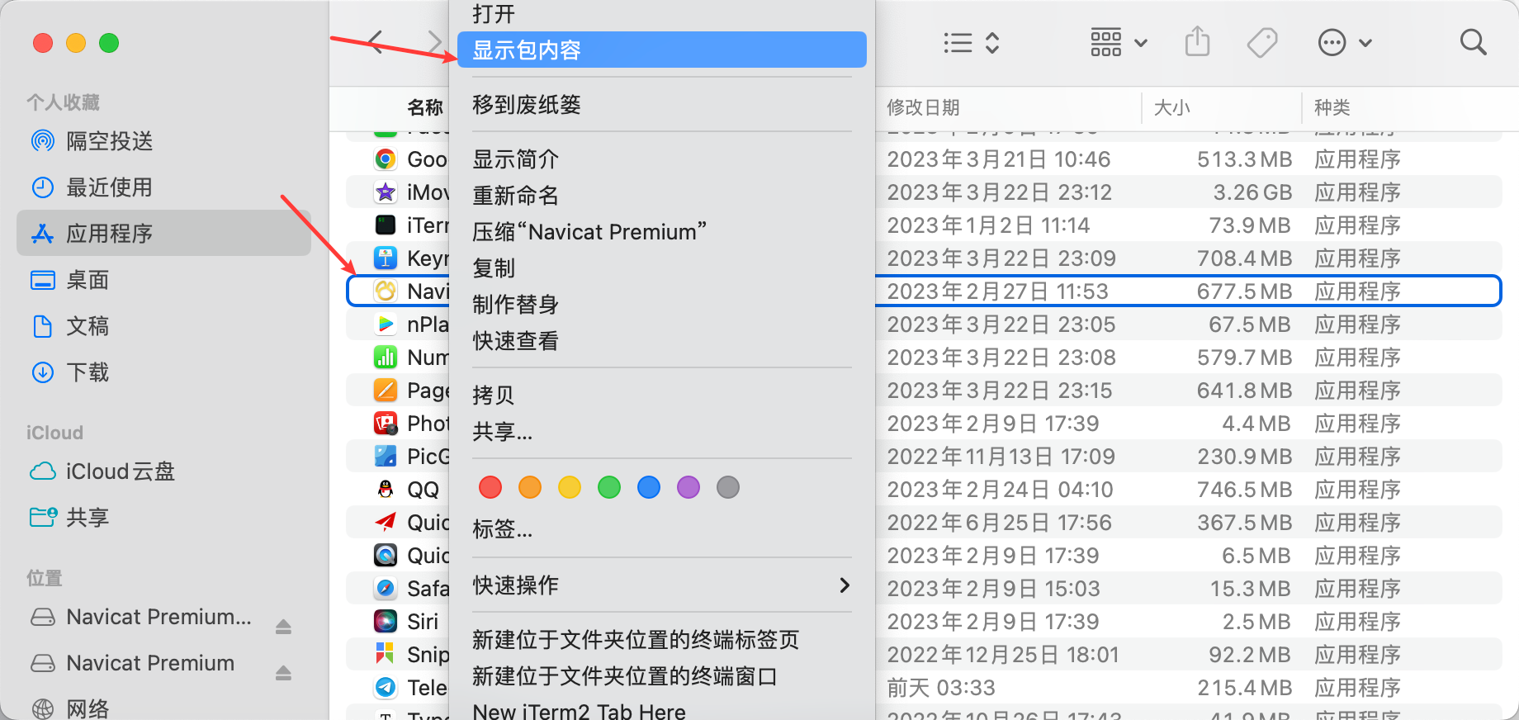Sort by 修改日期 column header
This screenshot has height=720, width=1519.
(923, 107)
